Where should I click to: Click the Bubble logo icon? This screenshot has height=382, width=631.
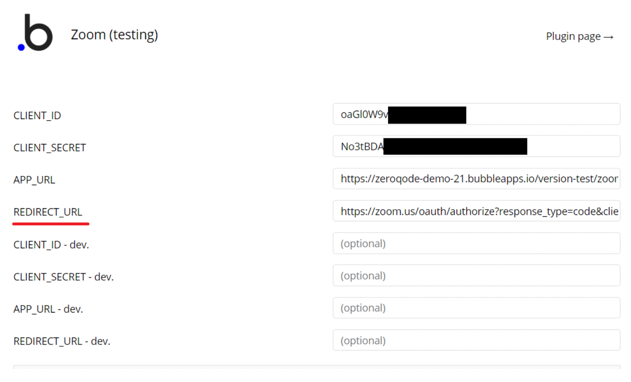pyautogui.click(x=35, y=32)
